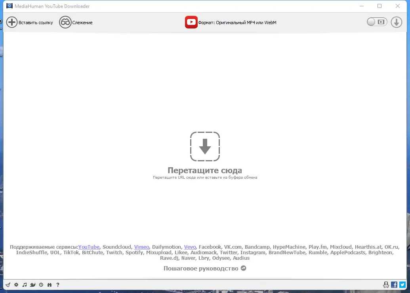Click the Dailymotion service name
This screenshot has width=410, height=293.
click(166, 247)
